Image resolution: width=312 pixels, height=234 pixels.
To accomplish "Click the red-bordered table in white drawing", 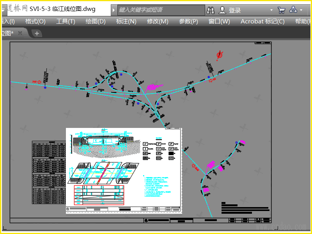I will [x=99, y=195].
